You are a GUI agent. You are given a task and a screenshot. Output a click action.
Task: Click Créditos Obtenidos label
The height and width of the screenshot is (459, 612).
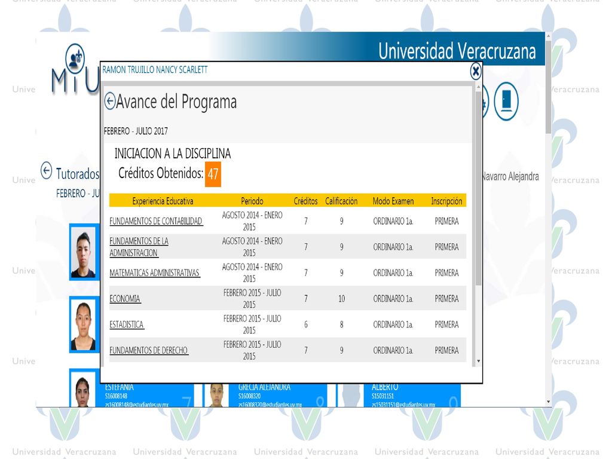[x=160, y=173]
